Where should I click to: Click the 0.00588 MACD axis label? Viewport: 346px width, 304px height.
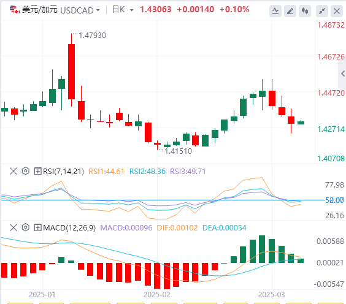click(x=330, y=241)
